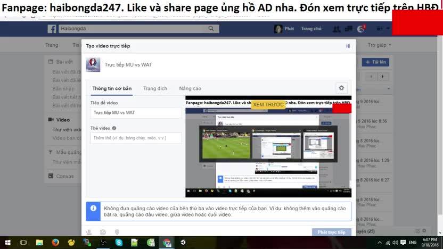Click the chat settings gear icon
The image size is (443, 249).
point(424,231)
